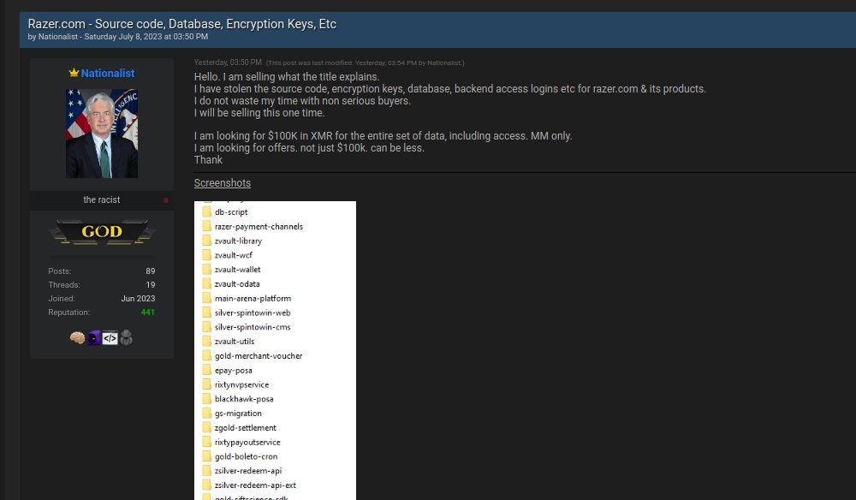Click the GOD rank badge
856x500 pixels.
(x=102, y=231)
